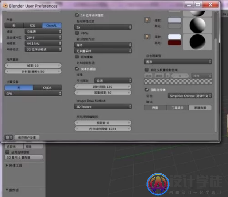Toggle the 文本抗锯齿 checkbox
The width and height of the screenshot is (228, 197).
(77, 69)
